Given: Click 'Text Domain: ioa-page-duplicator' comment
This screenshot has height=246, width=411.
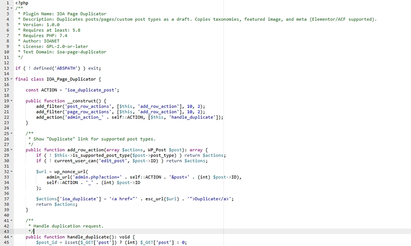Looking at the screenshot, I should [64, 52].
